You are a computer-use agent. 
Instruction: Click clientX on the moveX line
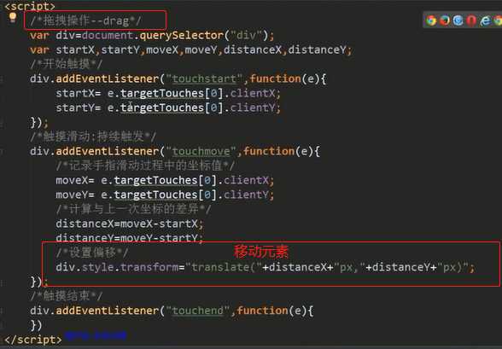(x=246, y=180)
